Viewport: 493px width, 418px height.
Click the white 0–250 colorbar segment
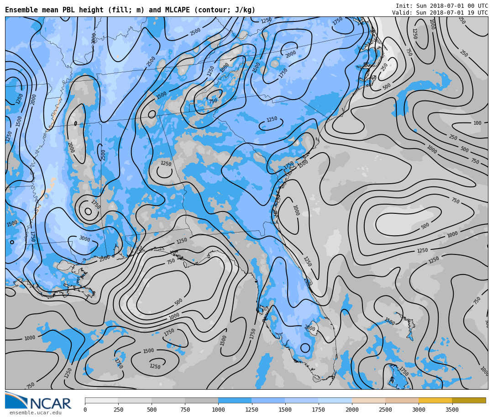101,400
